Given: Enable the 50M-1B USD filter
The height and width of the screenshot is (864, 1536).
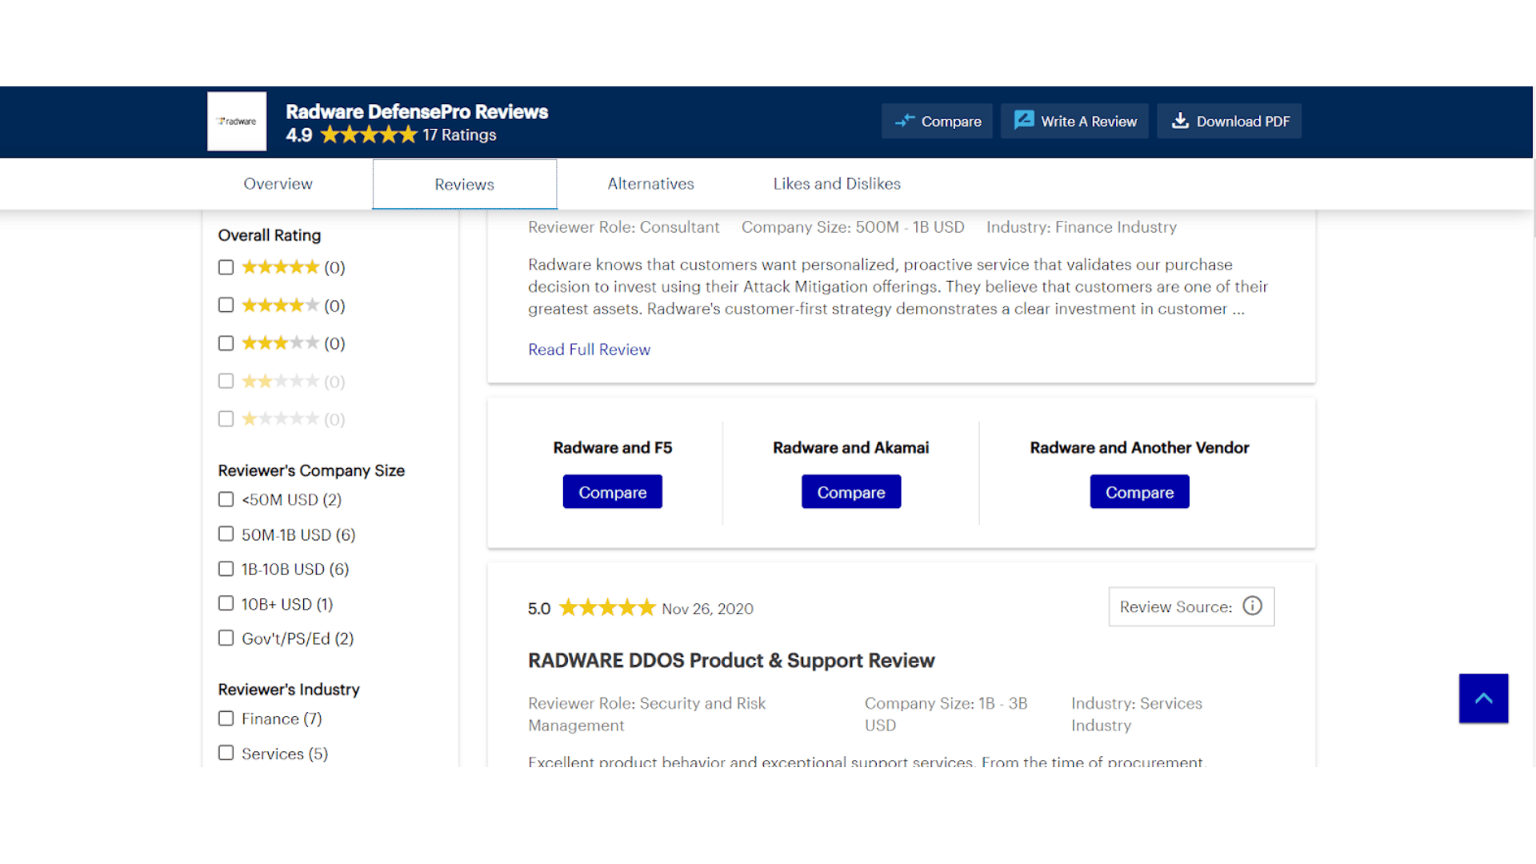Looking at the screenshot, I should point(226,534).
